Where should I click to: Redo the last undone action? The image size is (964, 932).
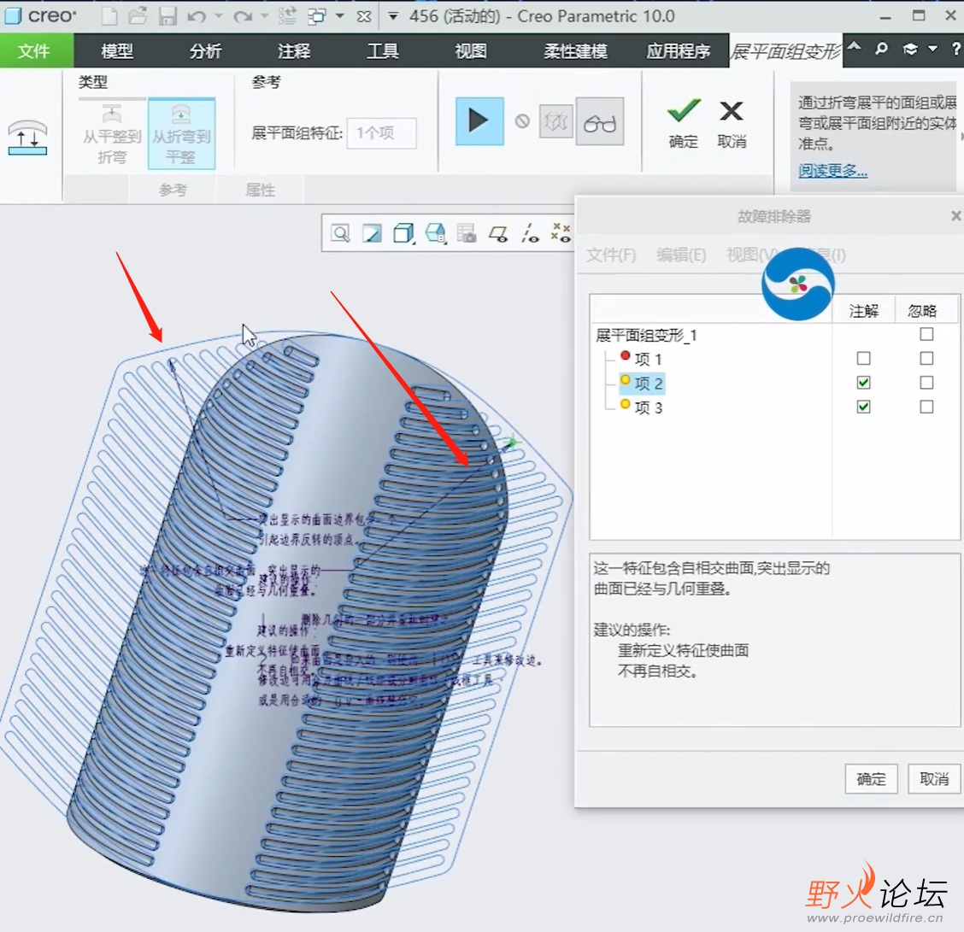pyautogui.click(x=243, y=16)
